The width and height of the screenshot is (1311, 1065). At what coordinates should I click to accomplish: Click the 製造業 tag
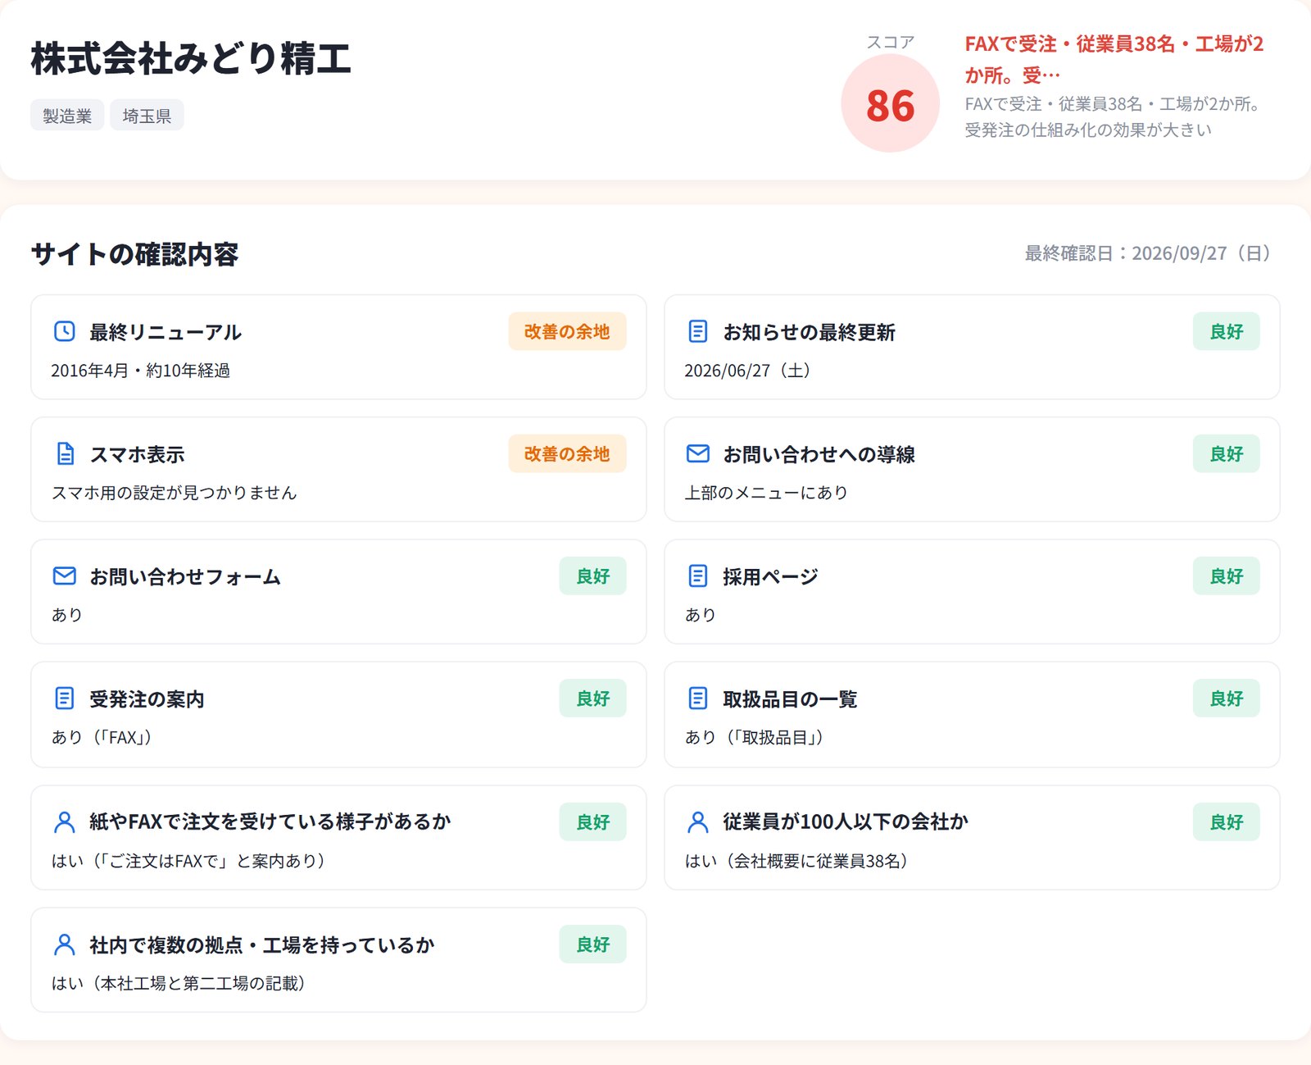[67, 116]
